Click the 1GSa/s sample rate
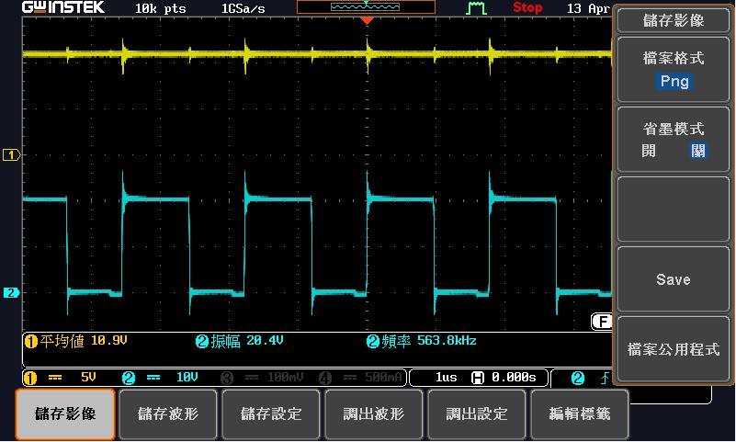This screenshot has width=736, height=442. click(243, 8)
